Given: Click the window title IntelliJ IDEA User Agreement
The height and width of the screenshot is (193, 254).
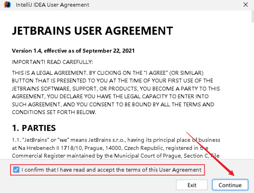Looking at the screenshot, I should tap(53, 5).
